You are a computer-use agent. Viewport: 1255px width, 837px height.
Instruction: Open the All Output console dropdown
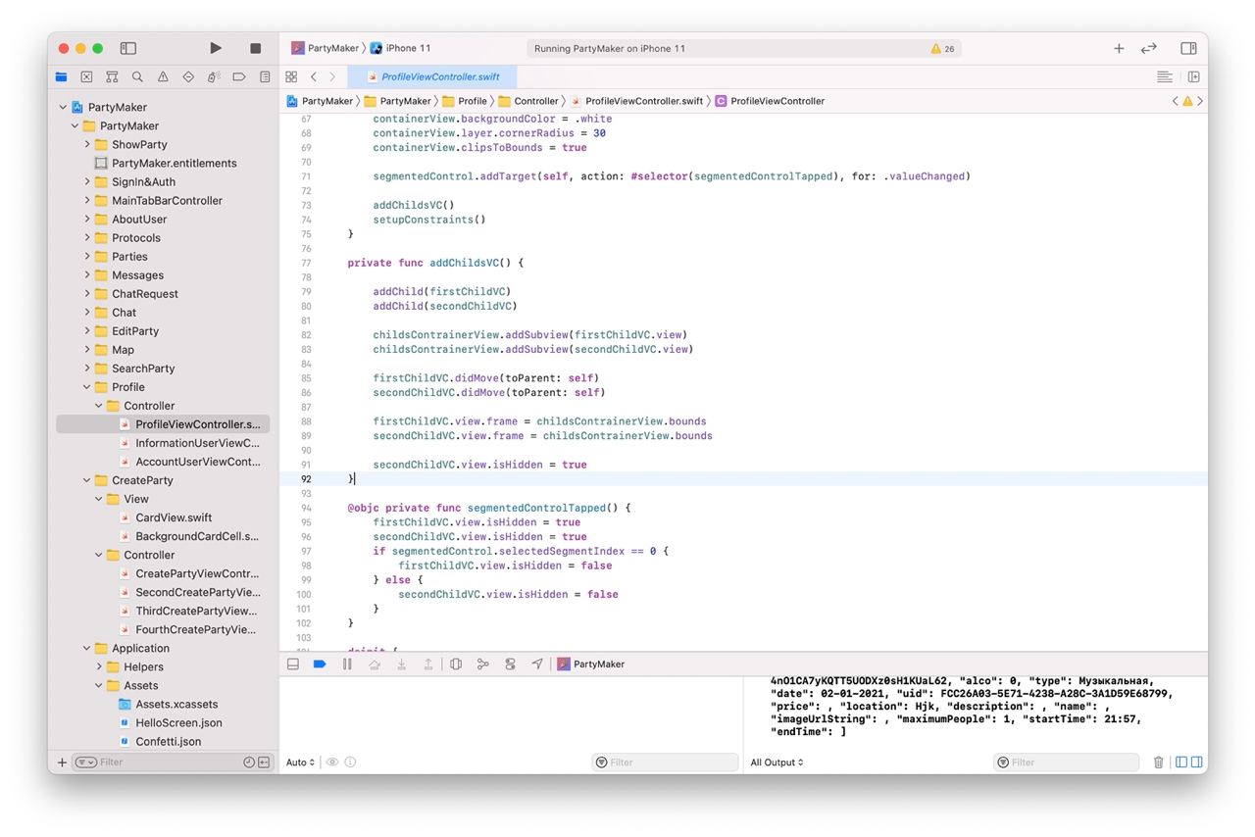point(778,763)
